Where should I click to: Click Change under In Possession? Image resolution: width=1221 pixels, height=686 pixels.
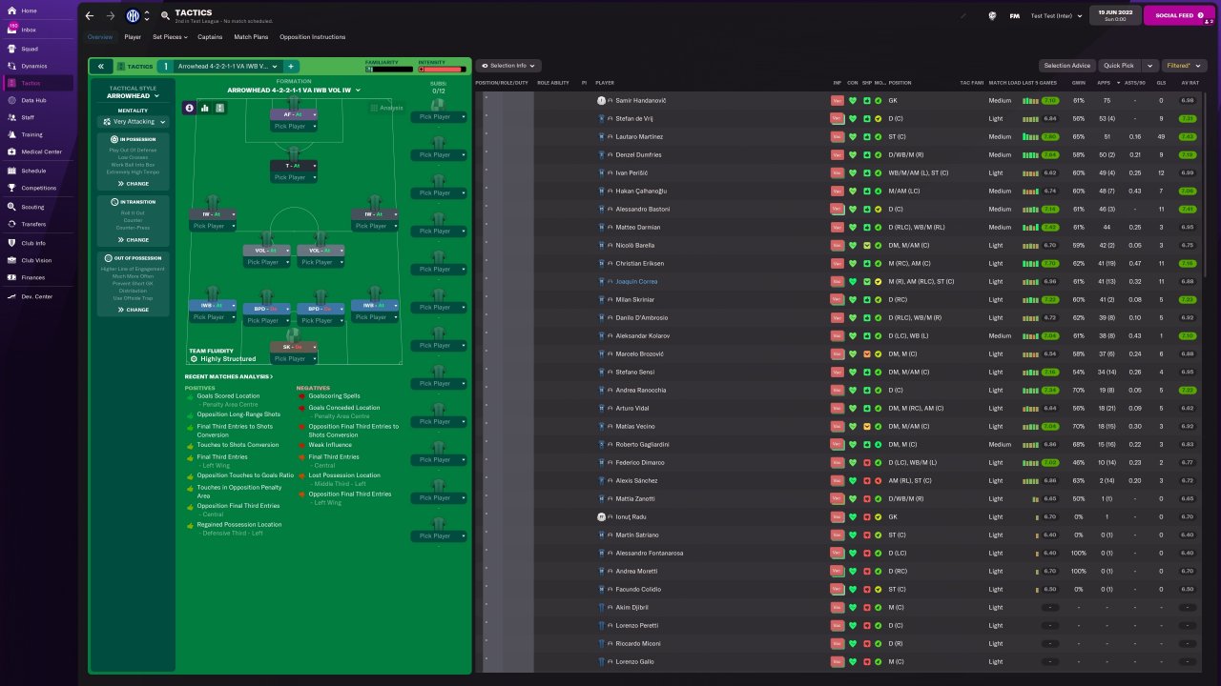(134, 183)
